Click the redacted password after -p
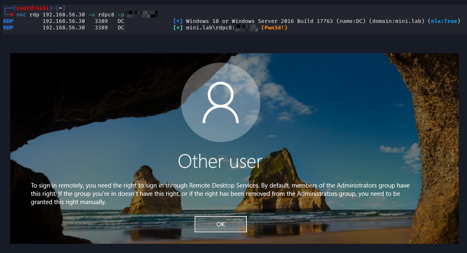467x253 pixels. click(143, 14)
